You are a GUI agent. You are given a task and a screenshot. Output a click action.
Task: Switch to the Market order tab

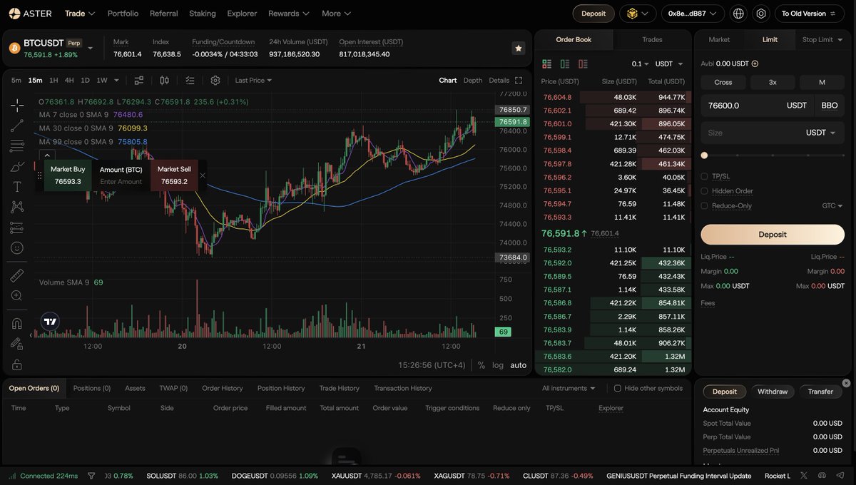tap(719, 40)
